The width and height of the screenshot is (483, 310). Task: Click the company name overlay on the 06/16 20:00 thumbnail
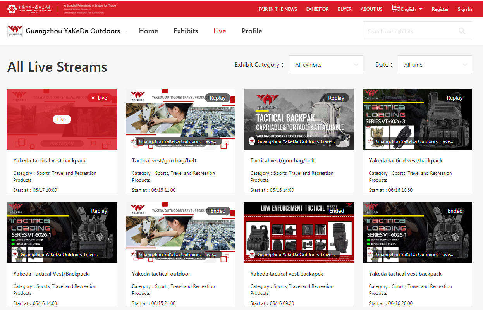coord(415,255)
